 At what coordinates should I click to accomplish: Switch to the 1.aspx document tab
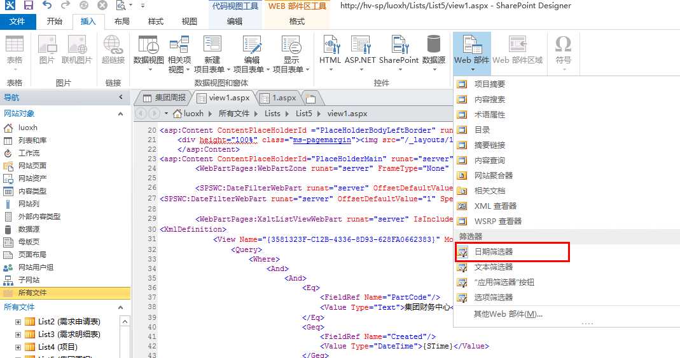279,98
